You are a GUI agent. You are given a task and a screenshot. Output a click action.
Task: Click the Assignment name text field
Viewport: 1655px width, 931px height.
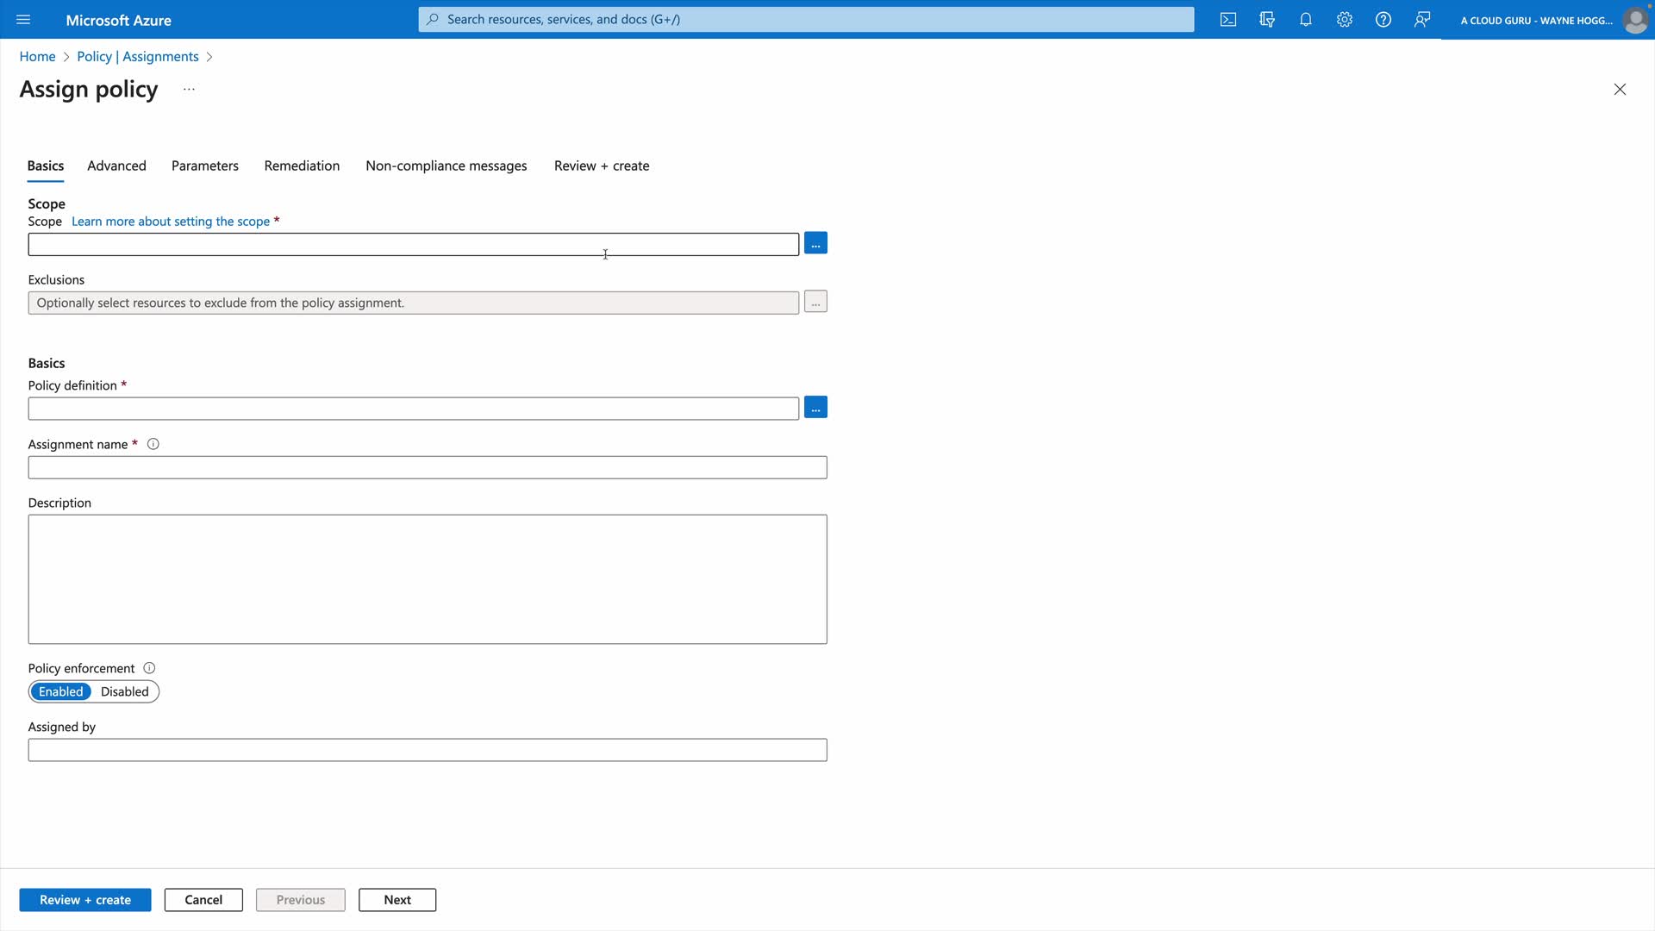[x=428, y=468]
